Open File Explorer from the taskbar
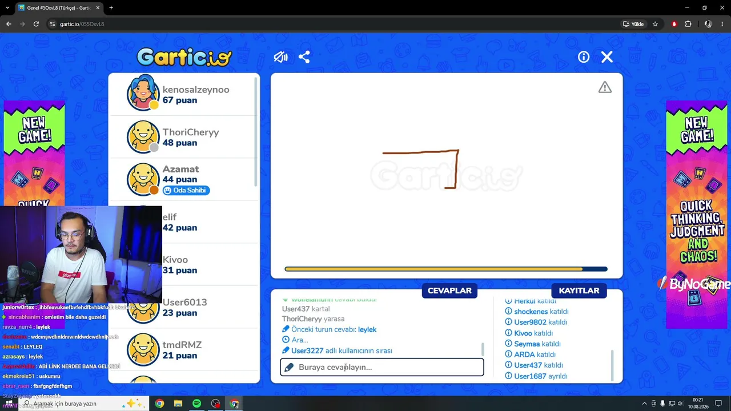 178,404
